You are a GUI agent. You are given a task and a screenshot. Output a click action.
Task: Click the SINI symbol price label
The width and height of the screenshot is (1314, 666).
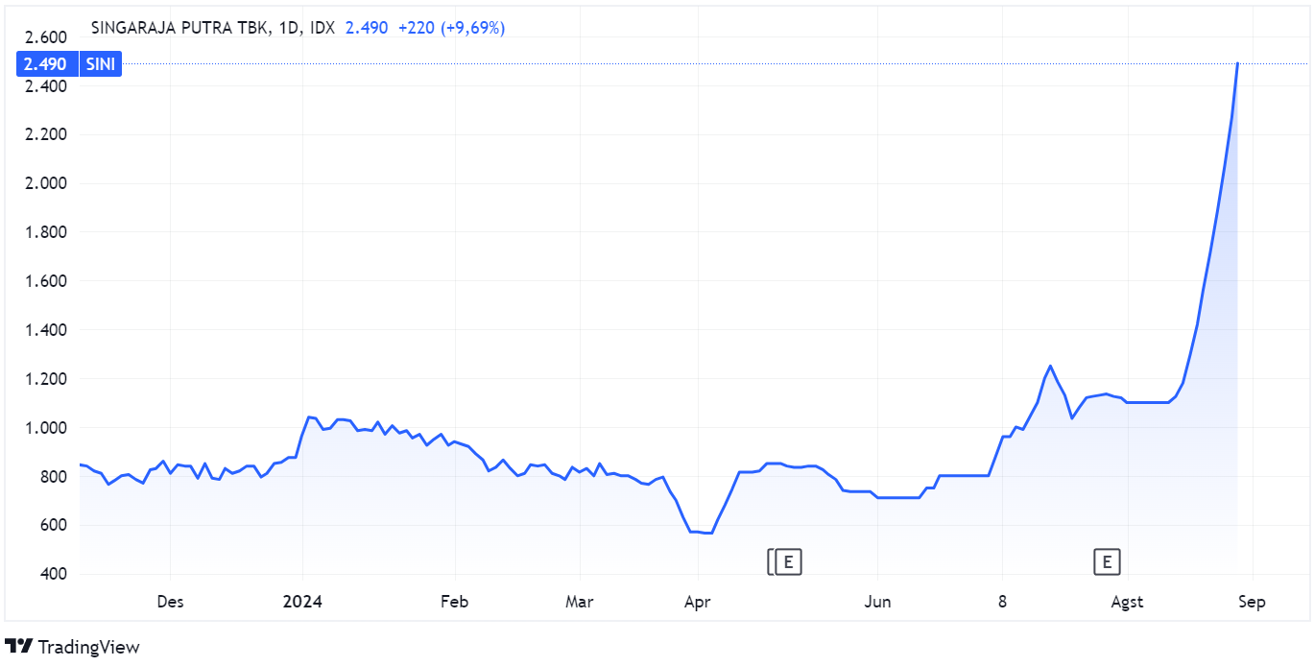[x=99, y=64]
